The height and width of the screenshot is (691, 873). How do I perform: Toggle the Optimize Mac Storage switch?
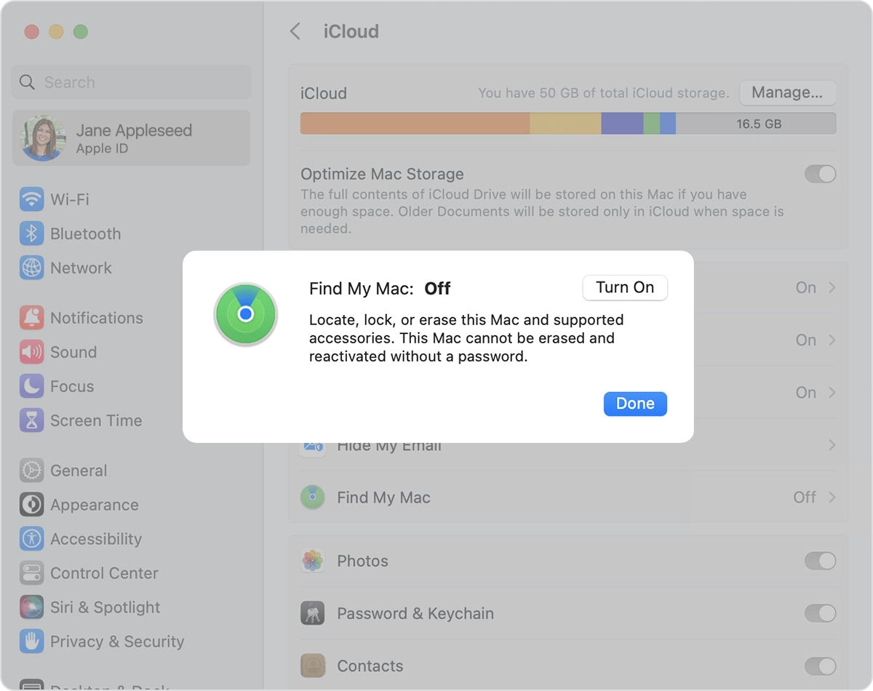coord(820,175)
